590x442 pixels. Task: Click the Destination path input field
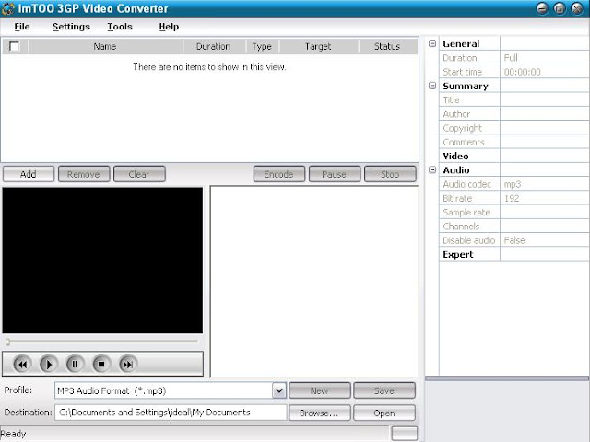click(171, 413)
